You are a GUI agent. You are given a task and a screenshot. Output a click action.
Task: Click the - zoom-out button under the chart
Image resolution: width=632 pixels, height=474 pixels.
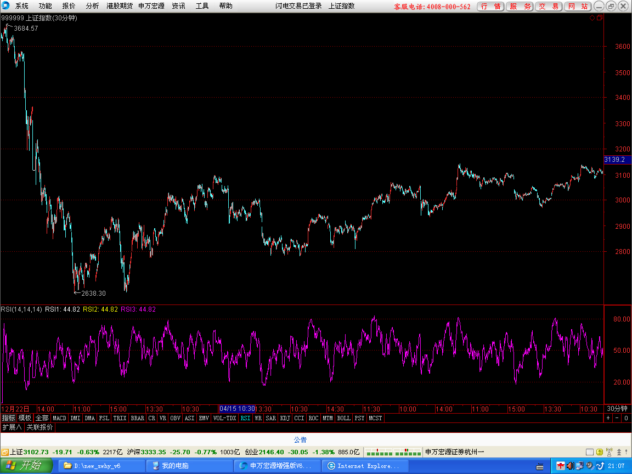tap(617, 418)
